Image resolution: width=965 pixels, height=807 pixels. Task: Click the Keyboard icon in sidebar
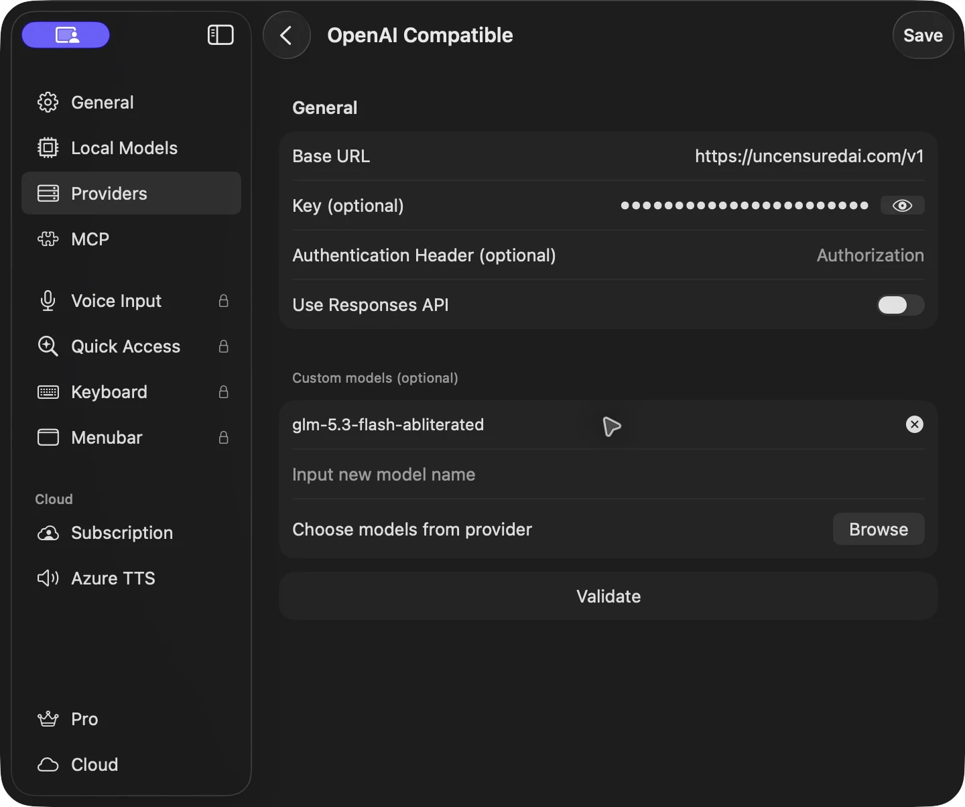click(48, 392)
